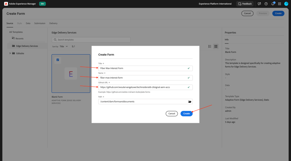291x161 pixels.
Task: Click the Github URL input field
Action: (x=145, y=87)
